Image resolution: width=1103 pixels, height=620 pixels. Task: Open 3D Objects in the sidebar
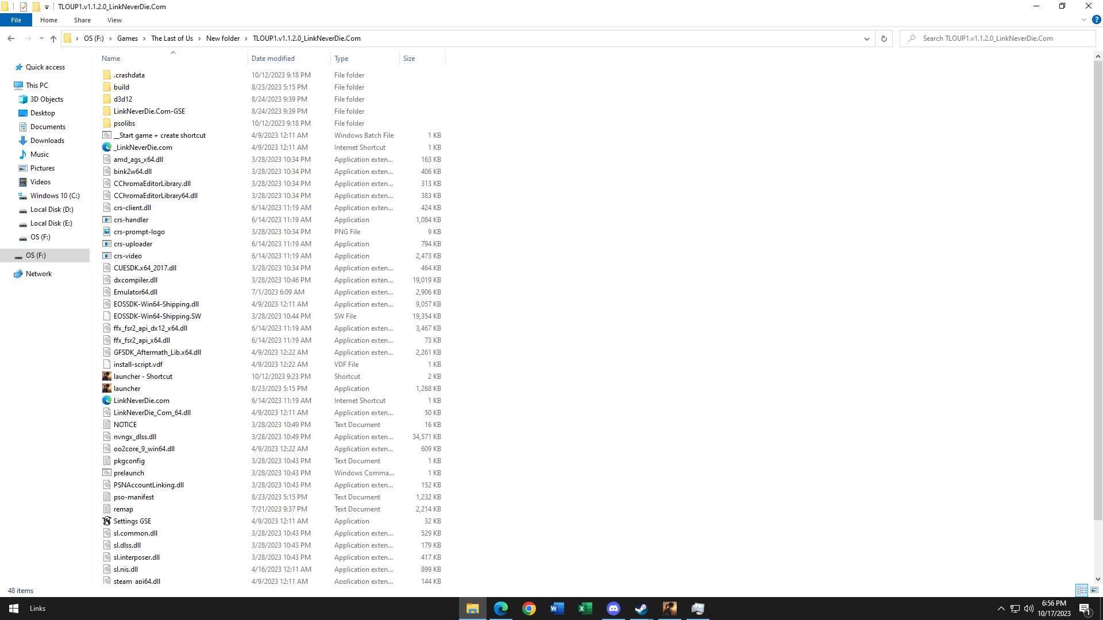point(47,99)
